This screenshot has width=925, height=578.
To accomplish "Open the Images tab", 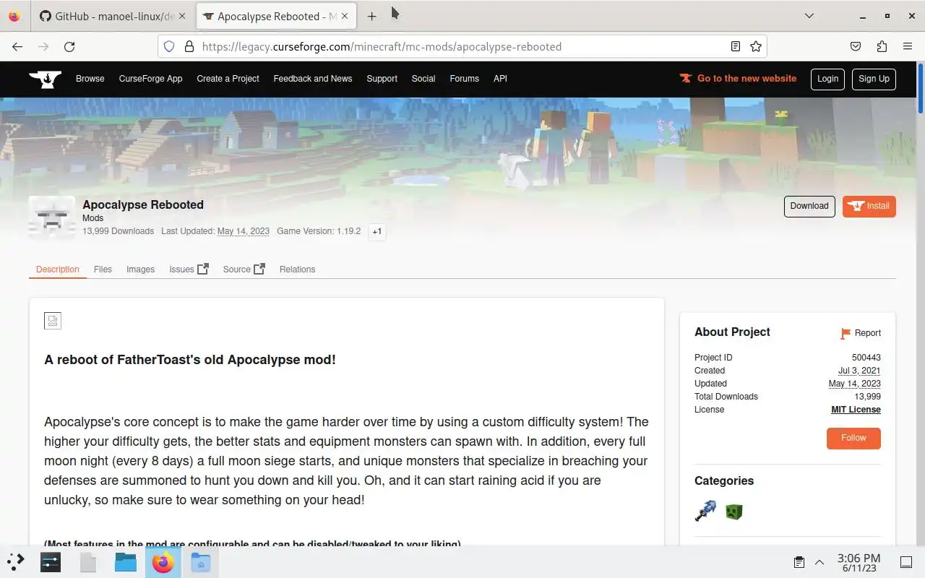I will (140, 269).
